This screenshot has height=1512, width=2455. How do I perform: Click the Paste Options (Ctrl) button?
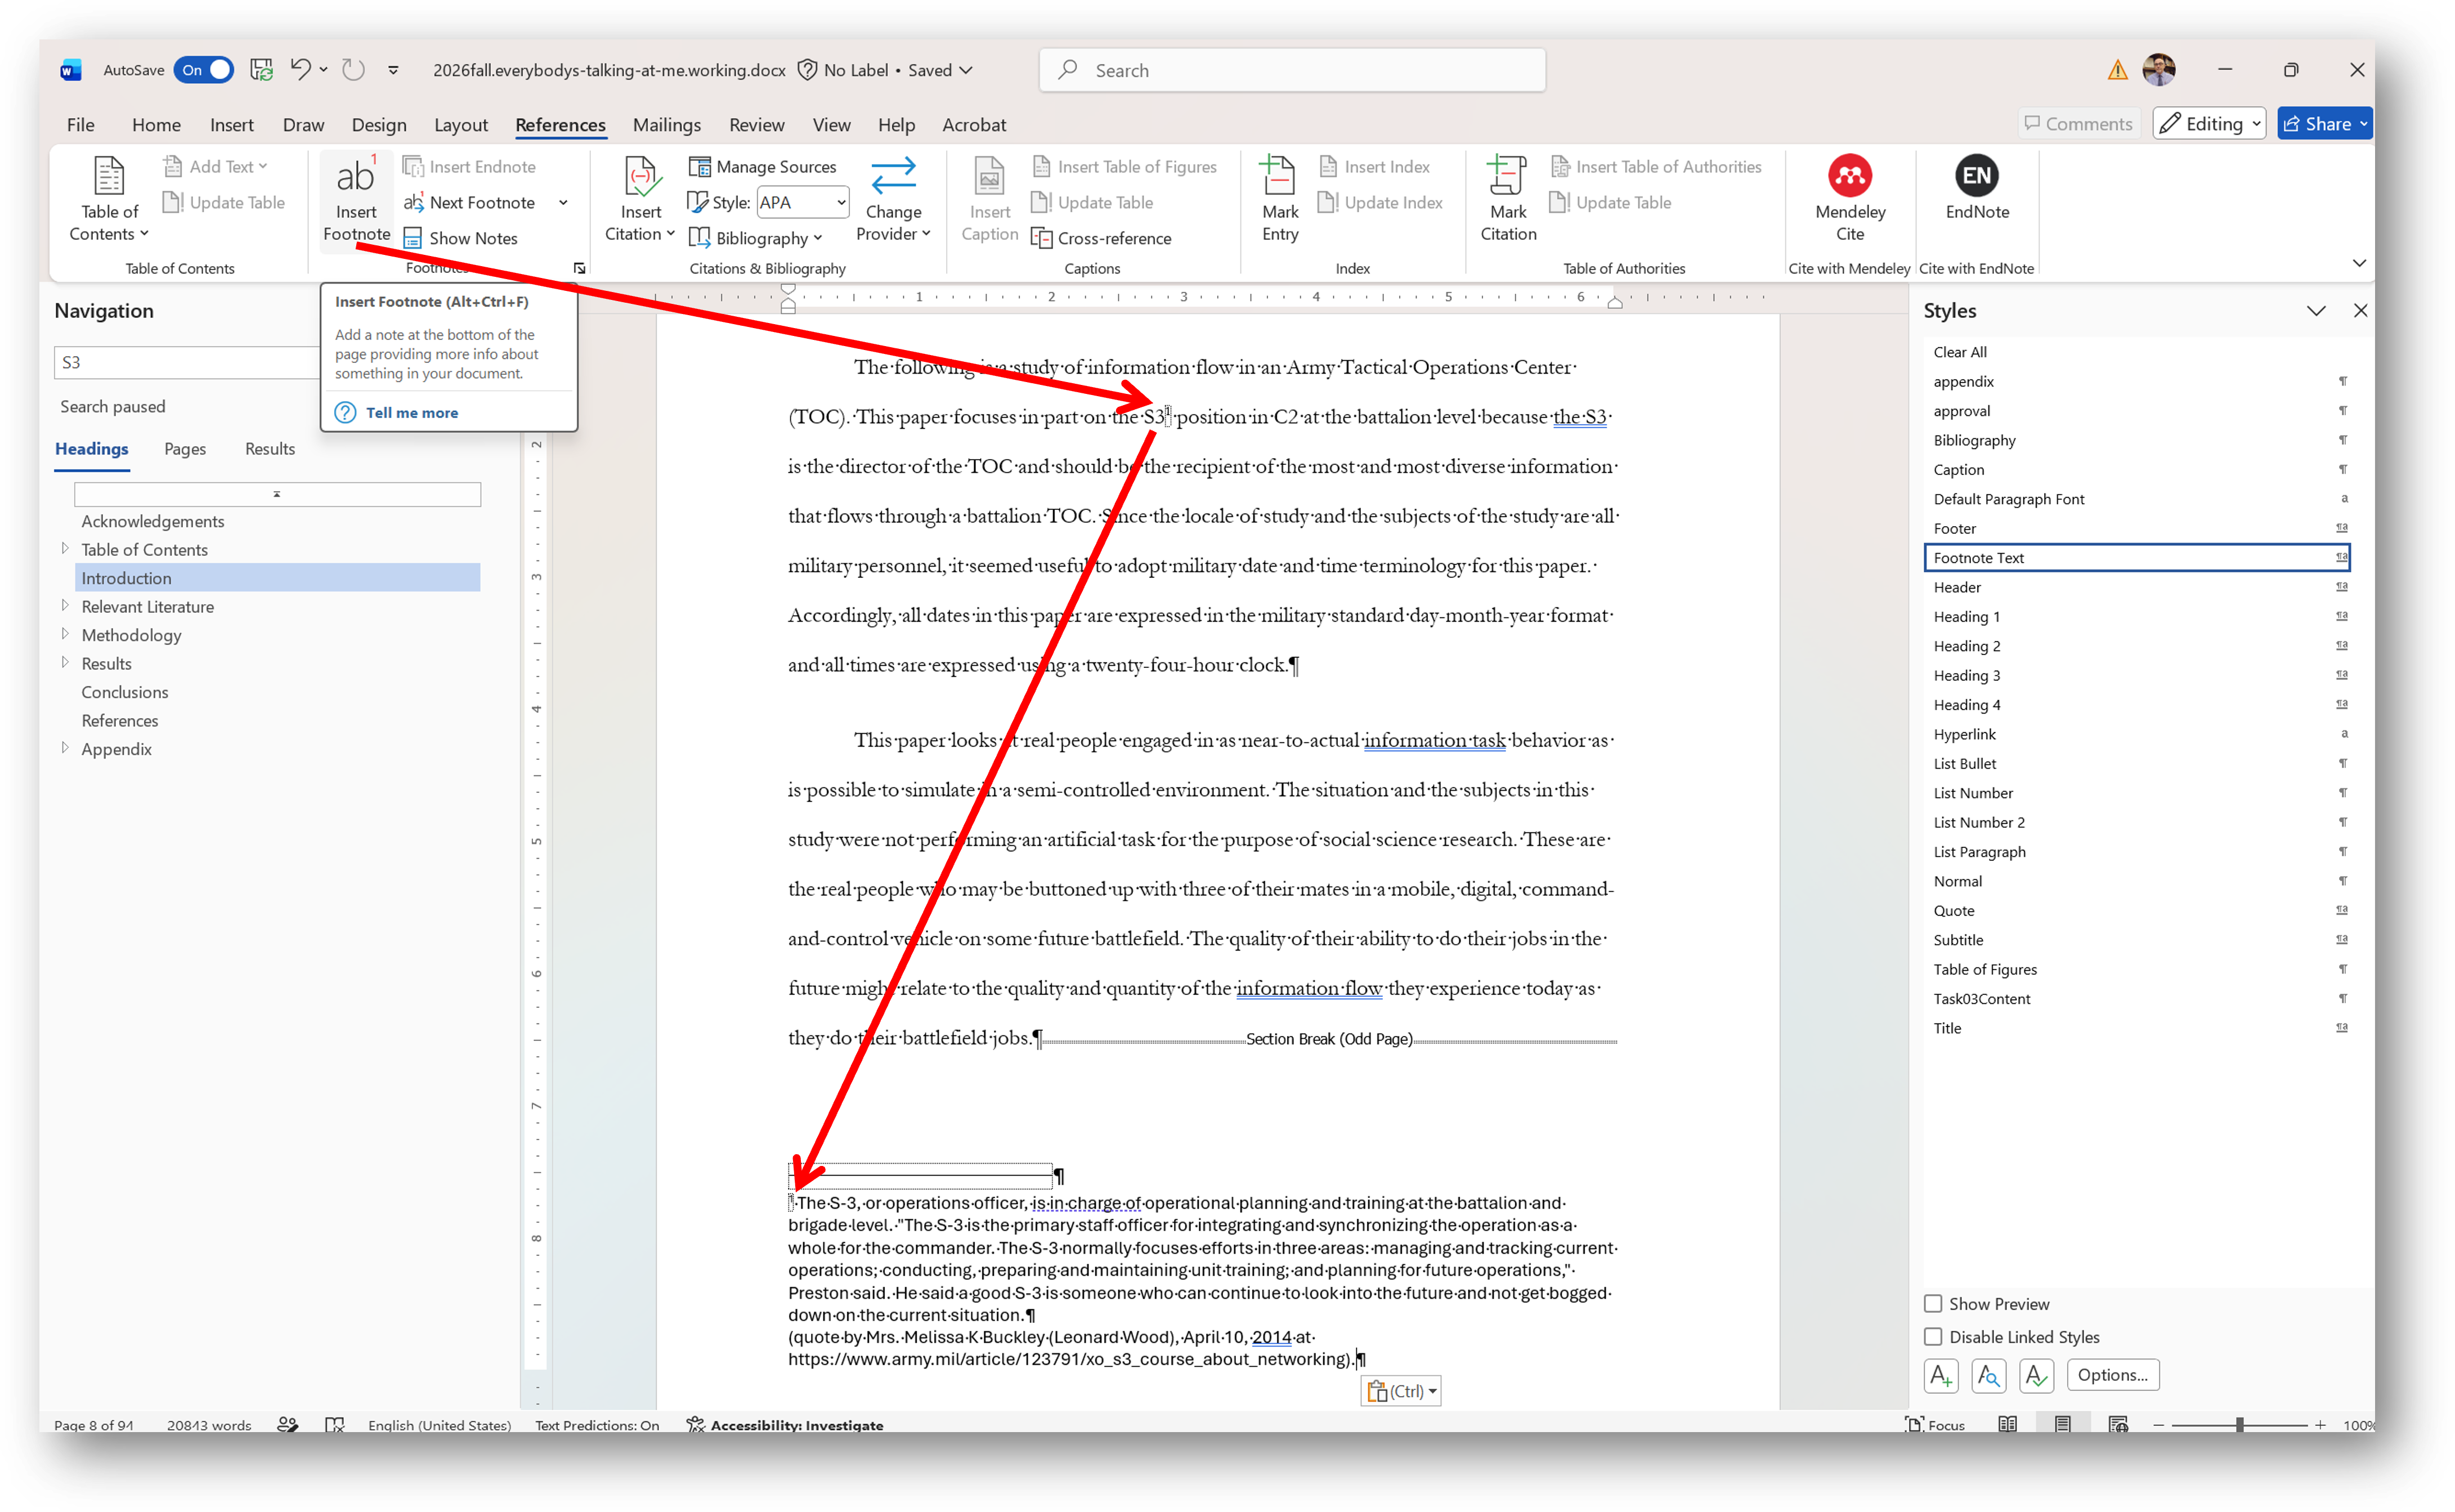(x=1400, y=1391)
